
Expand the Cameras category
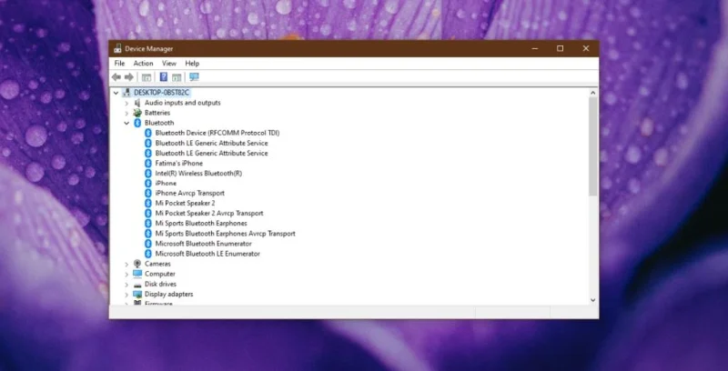click(x=126, y=264)
